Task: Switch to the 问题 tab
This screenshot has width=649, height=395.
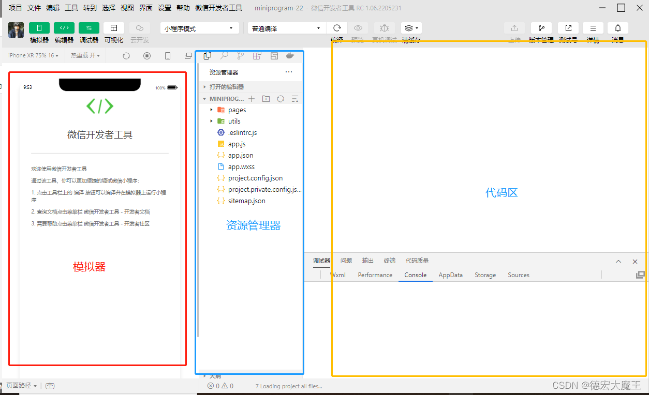Action: [346, 261]
